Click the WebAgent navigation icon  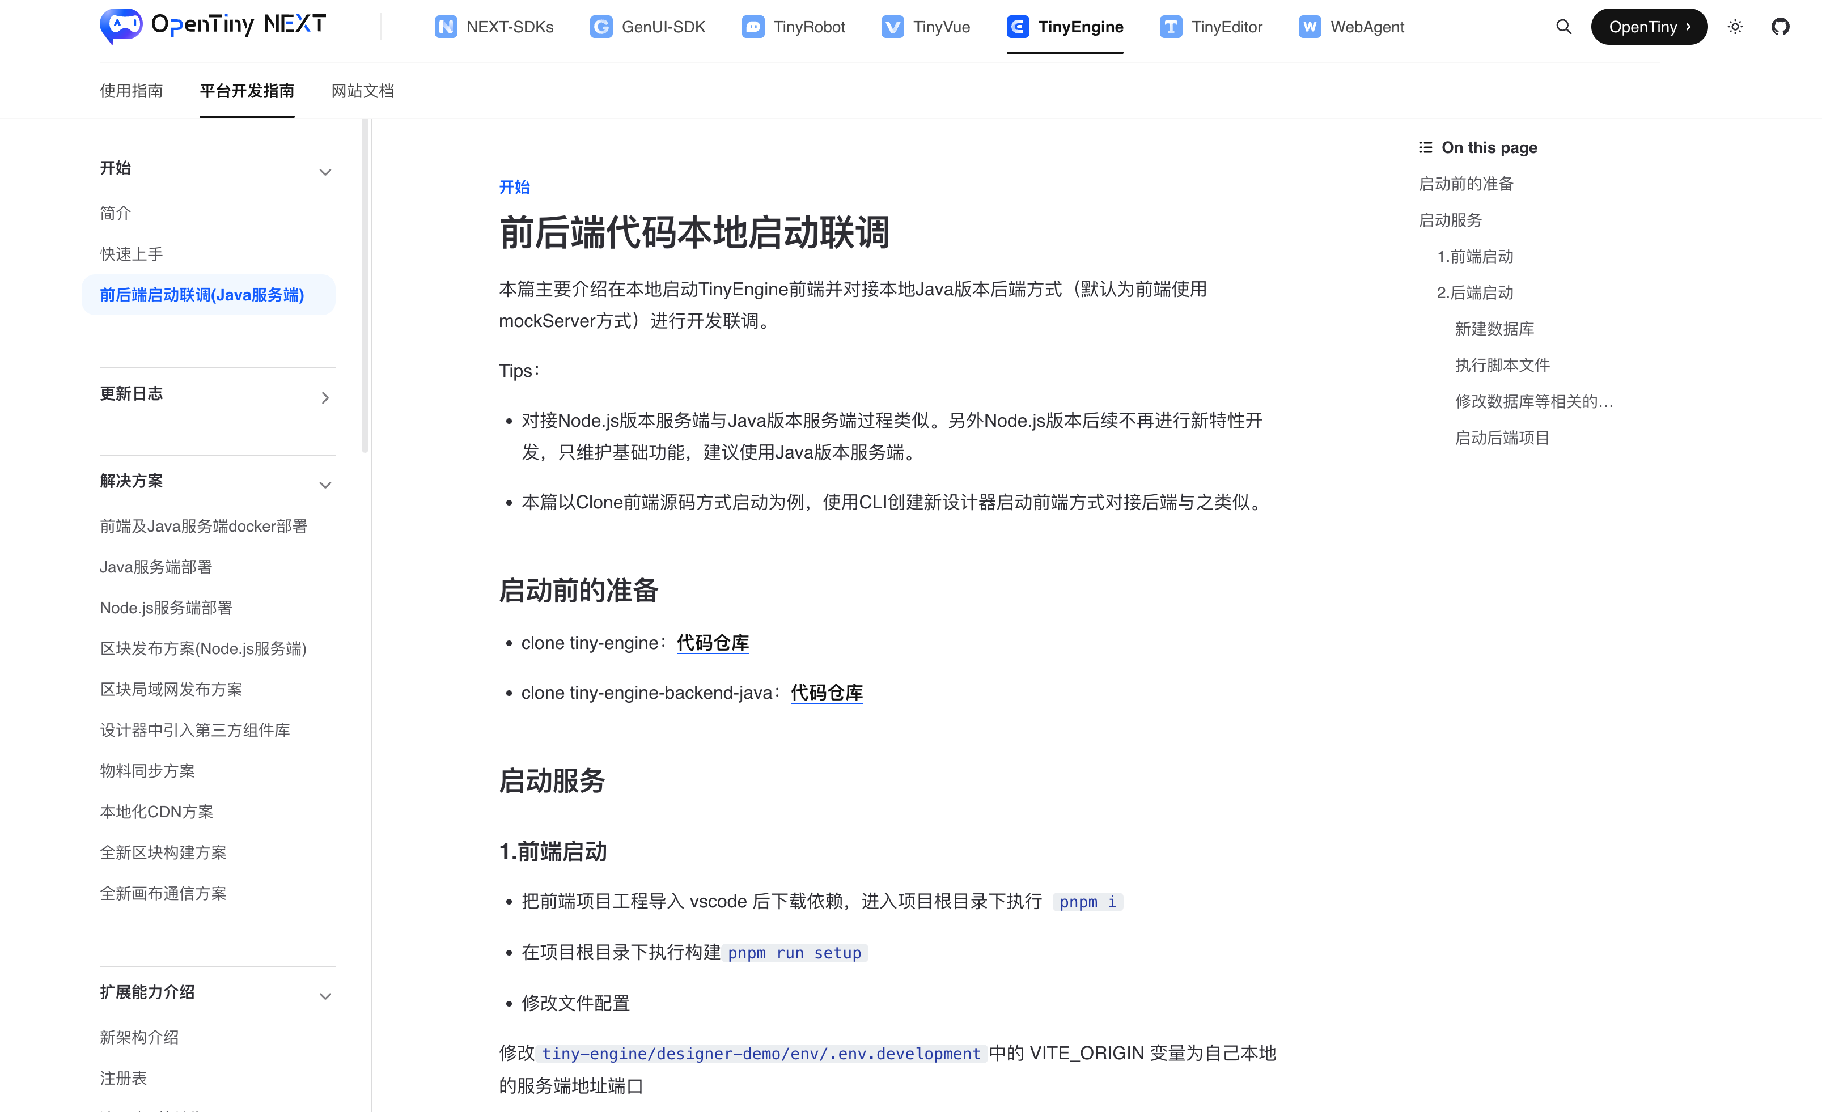(1309, 27)
